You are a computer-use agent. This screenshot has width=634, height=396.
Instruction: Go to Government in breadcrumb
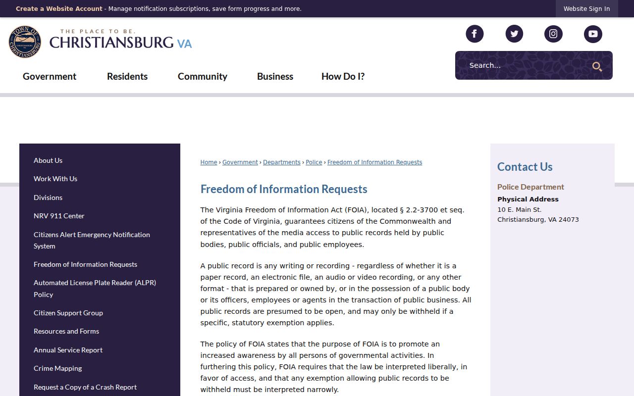[240, 162]
